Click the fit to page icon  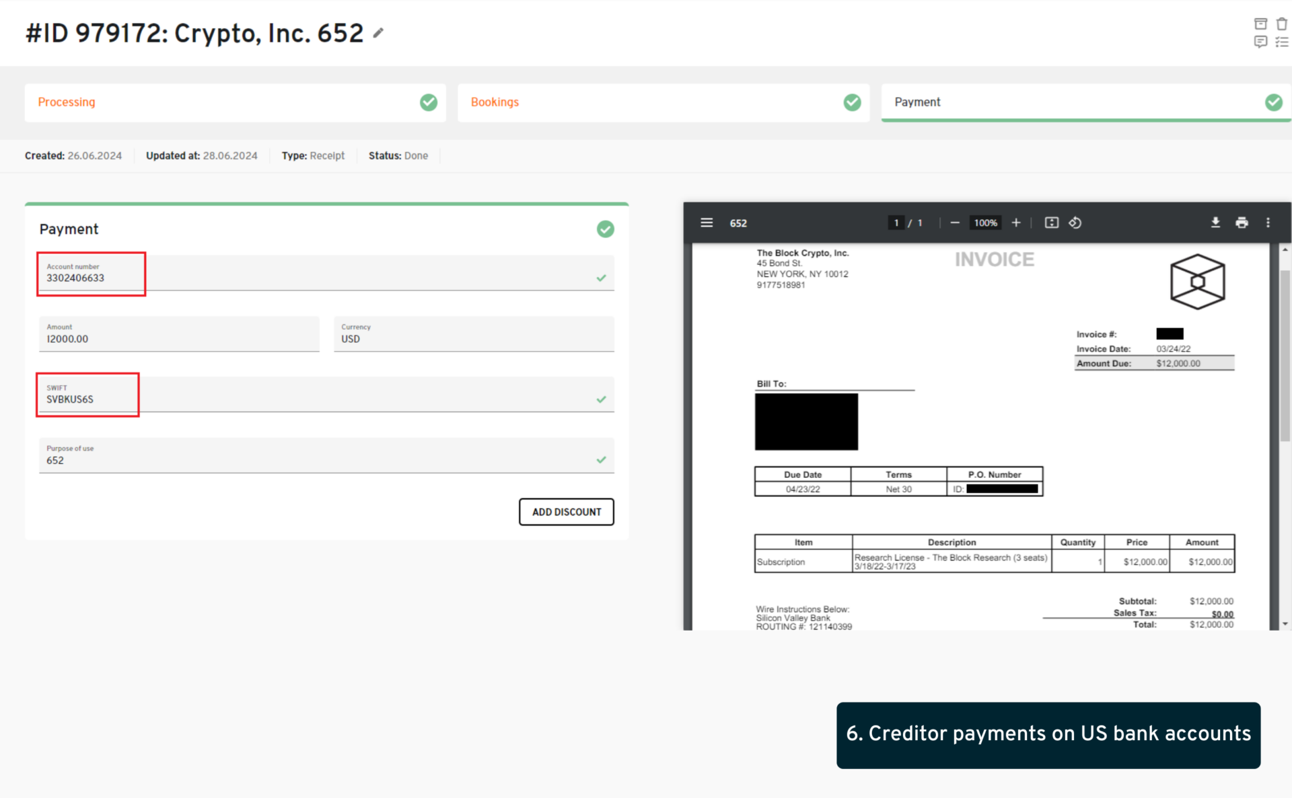[1051, 223]
